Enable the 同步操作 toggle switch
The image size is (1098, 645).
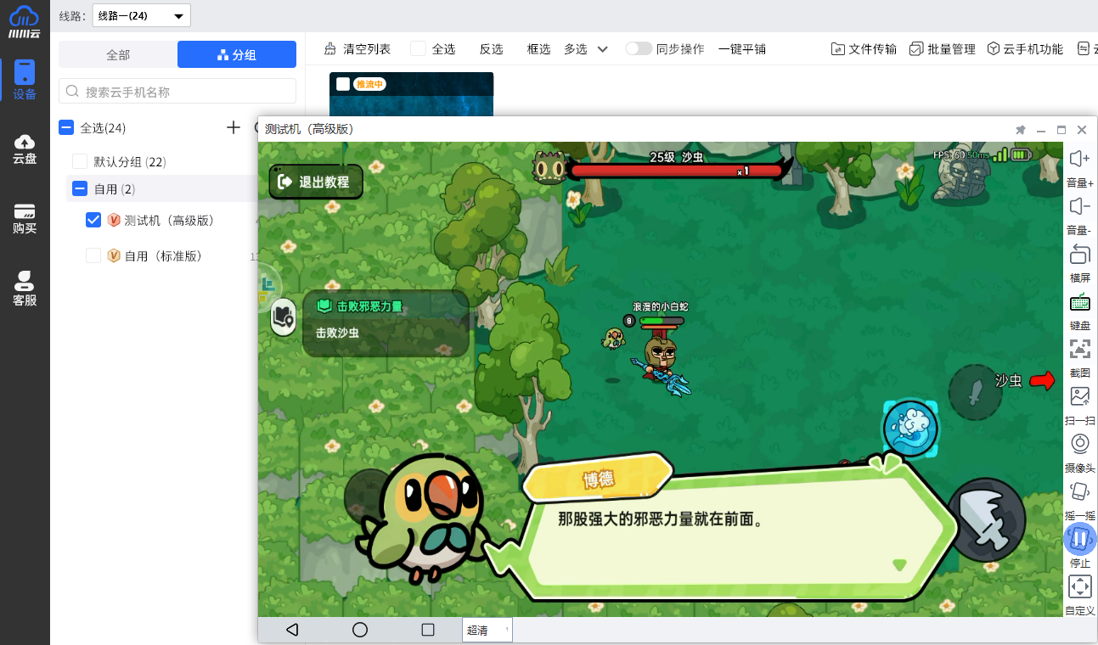coord(639,48)
